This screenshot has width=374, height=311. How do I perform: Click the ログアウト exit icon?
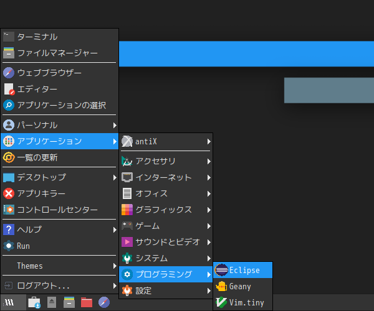(8, 285)
